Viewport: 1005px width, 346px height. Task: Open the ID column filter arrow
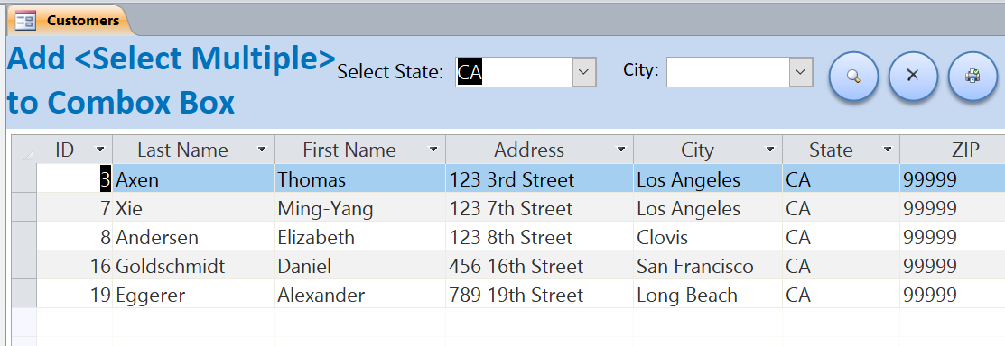coord(100,150)
